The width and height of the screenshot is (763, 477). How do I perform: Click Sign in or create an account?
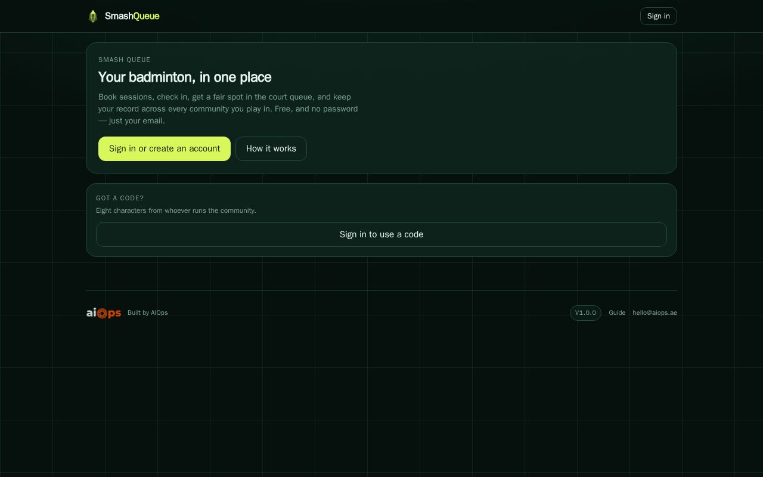165,148
